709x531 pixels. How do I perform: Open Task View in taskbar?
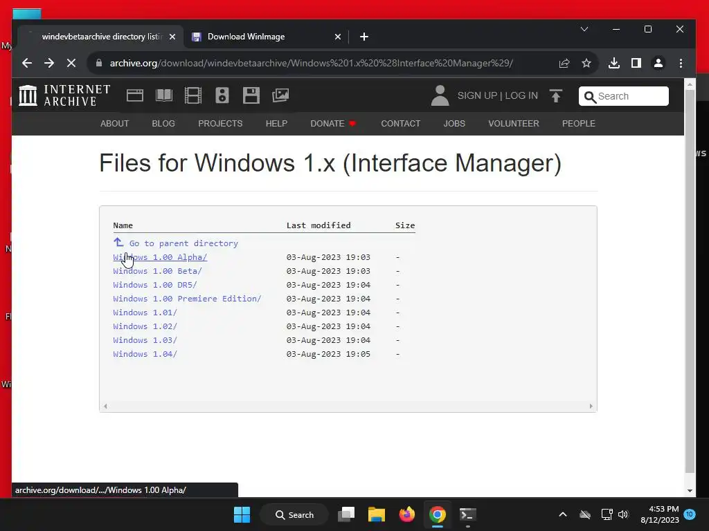point(346,514)
